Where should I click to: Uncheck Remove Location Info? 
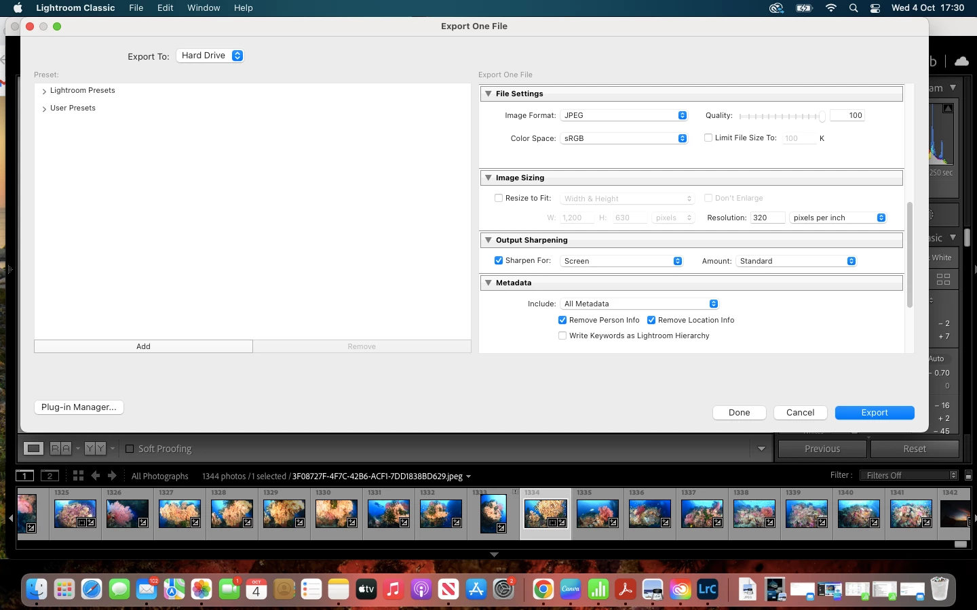651,320
